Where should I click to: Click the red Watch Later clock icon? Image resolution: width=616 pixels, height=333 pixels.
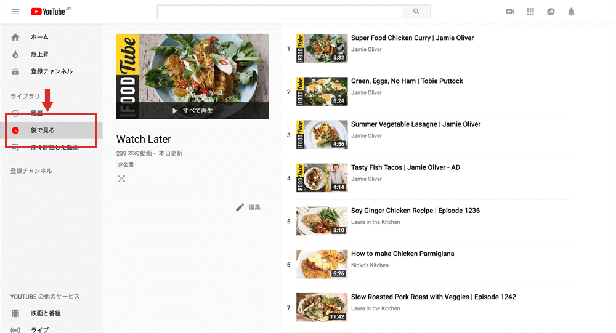click(x=15, y=130)
